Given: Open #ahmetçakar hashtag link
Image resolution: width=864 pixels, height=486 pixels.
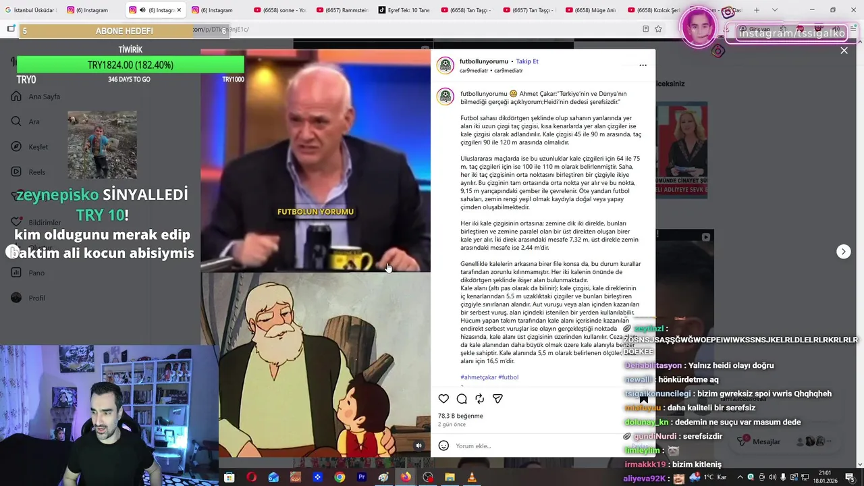Looking at the screenshot, I should tap(478, 377).
